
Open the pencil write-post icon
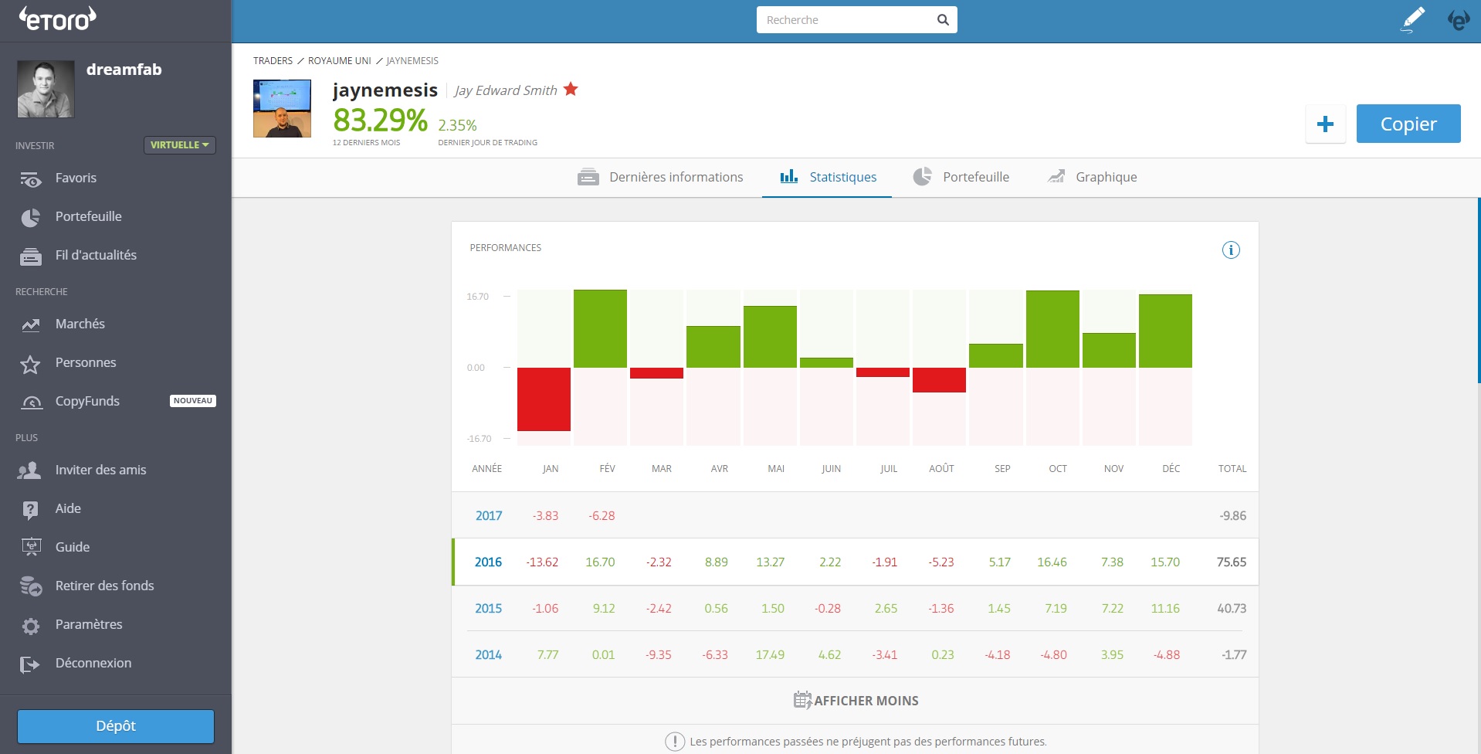1412,19
